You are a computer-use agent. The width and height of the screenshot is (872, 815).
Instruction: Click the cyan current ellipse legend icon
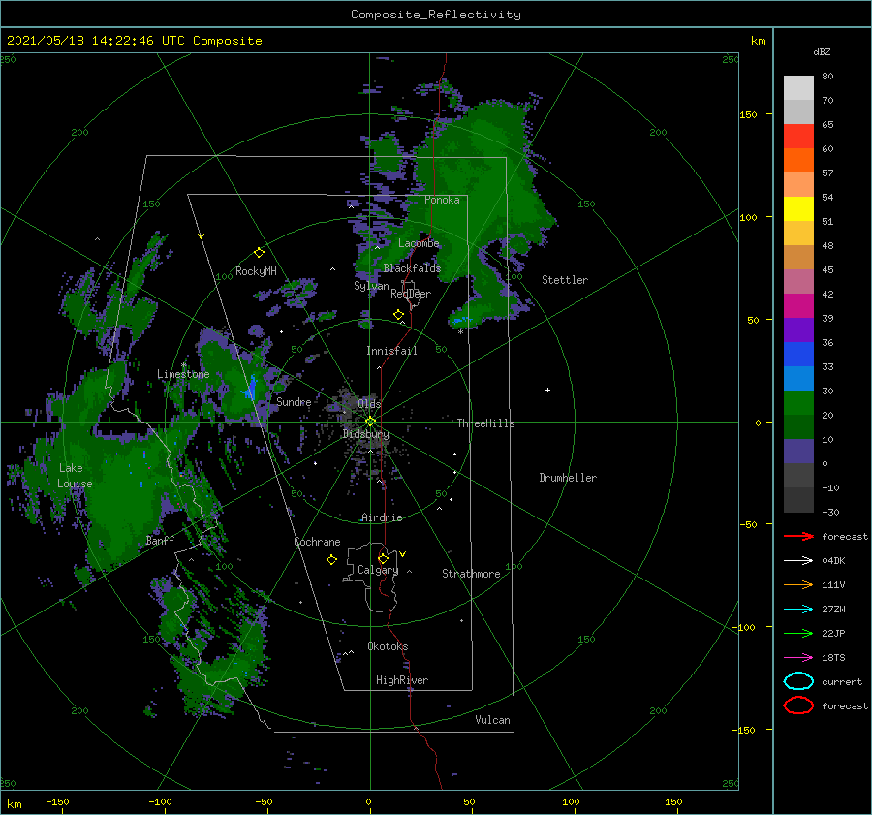tap(798, 681)
